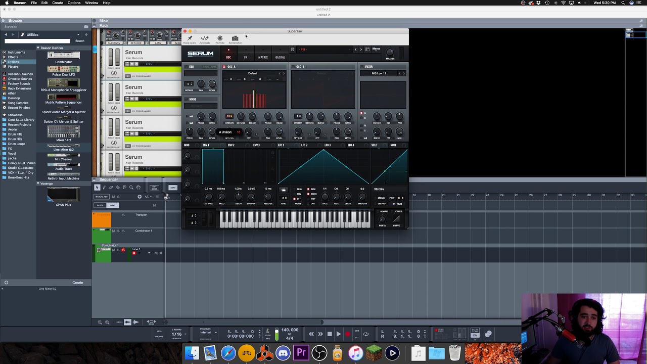Open the Default wavetable selector in OSC A
The width and height of the screenshot is (647, 364).
tap(253, 73)
